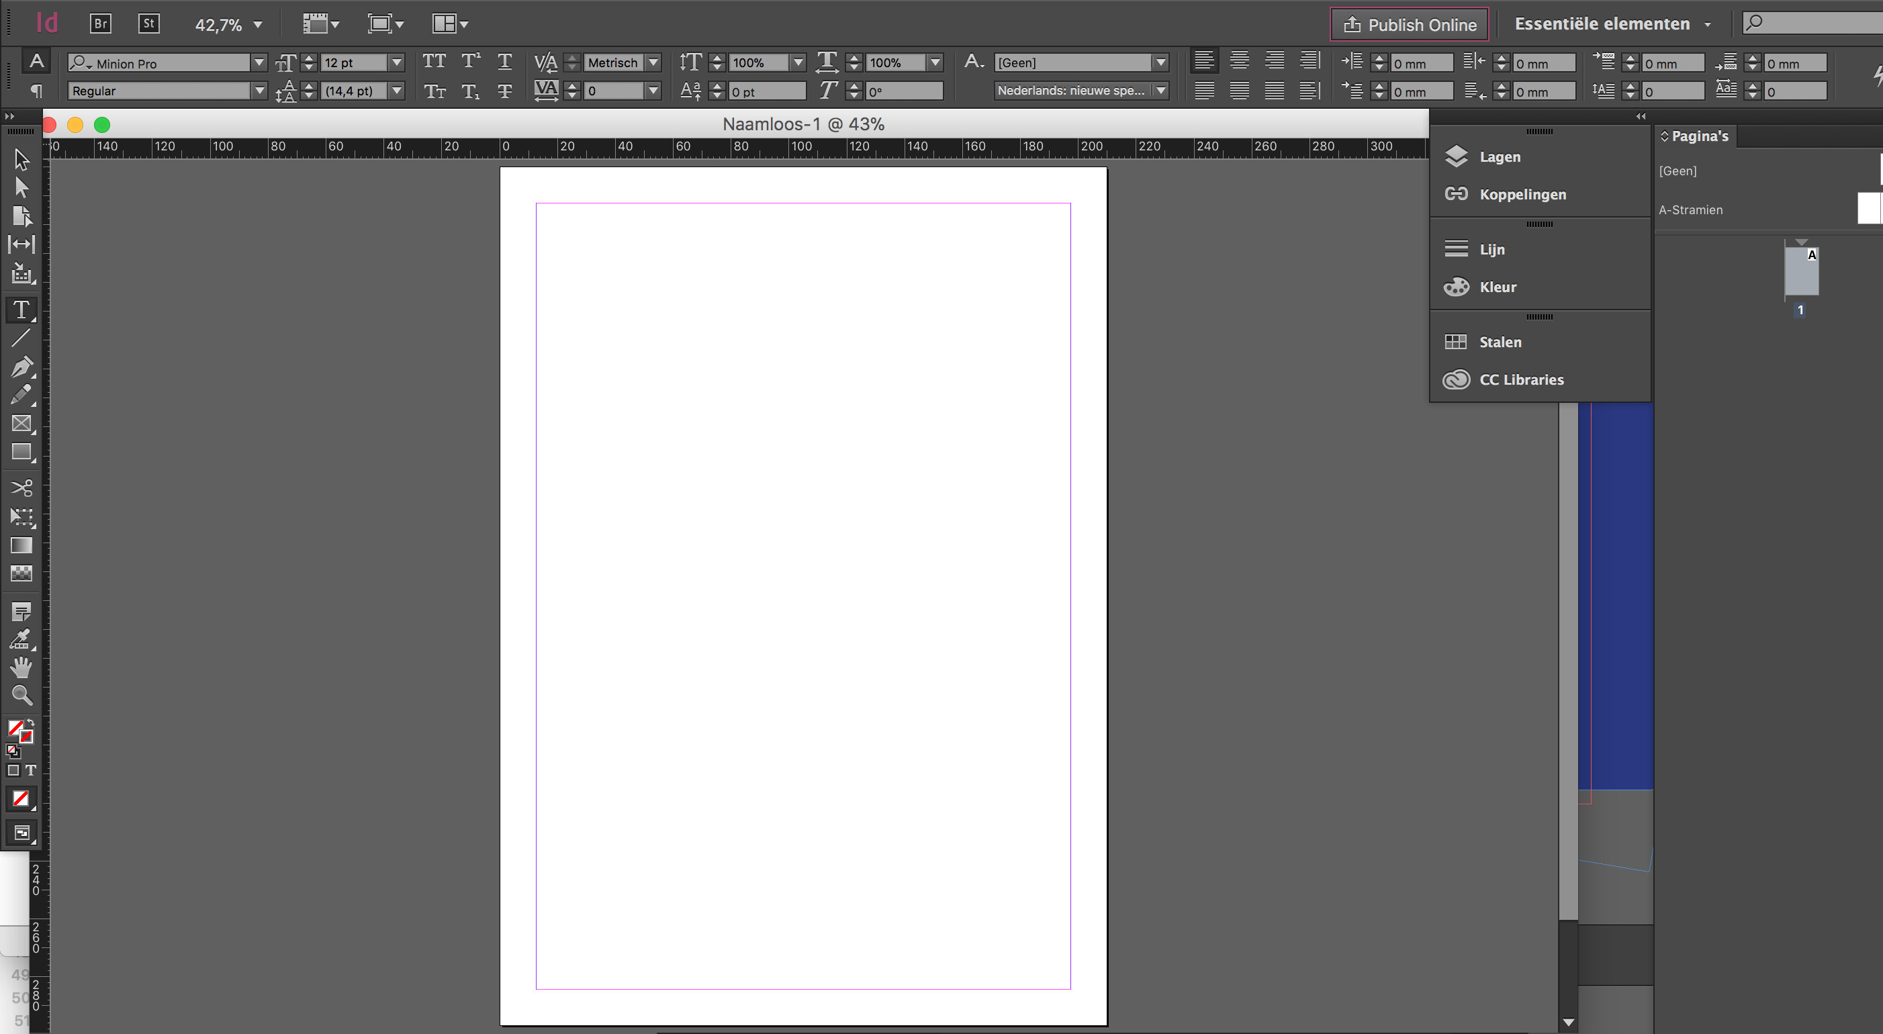Toggle Underline formatting
1883x1034 pixels.
[504, 61]
